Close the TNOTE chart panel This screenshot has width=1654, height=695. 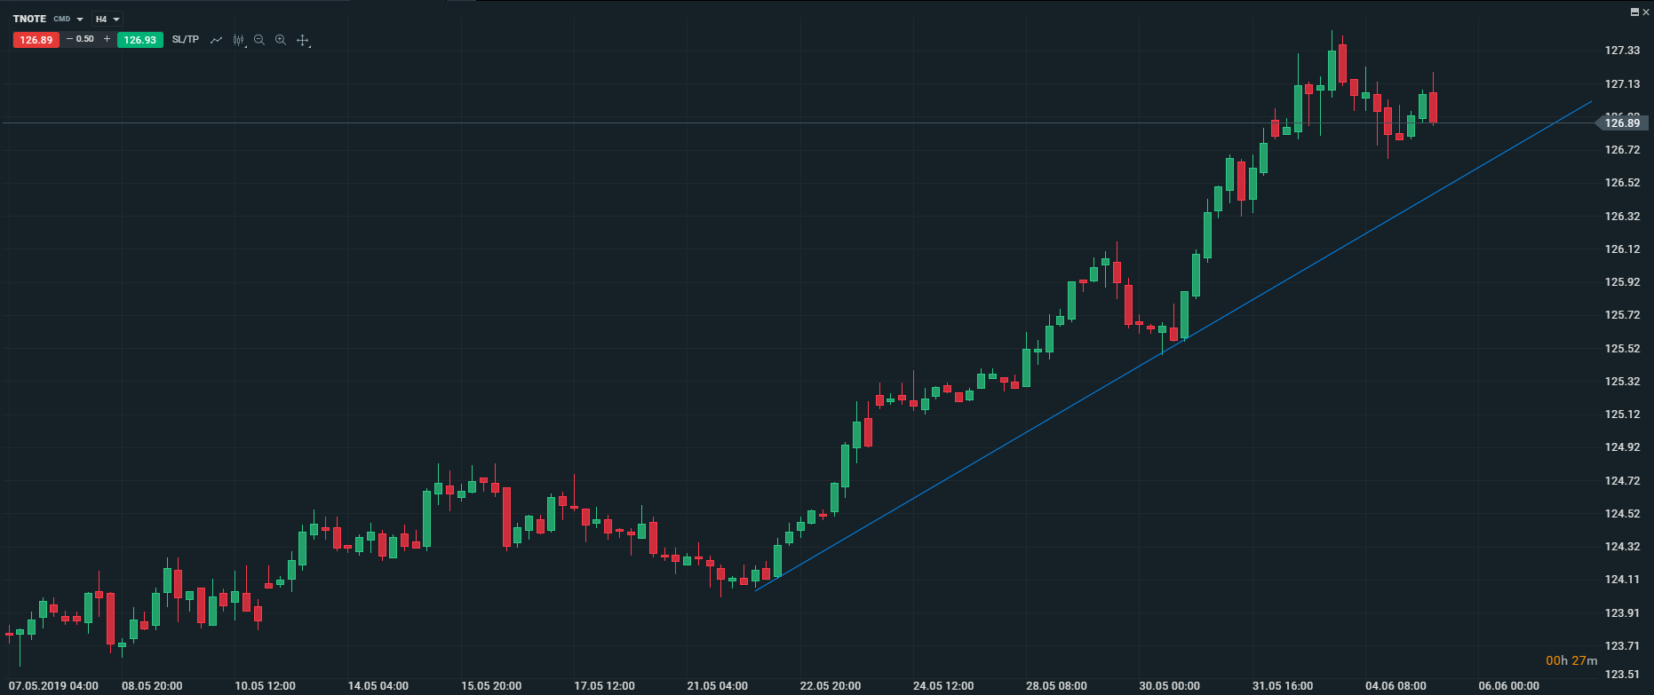click(x=1645, y=12)
